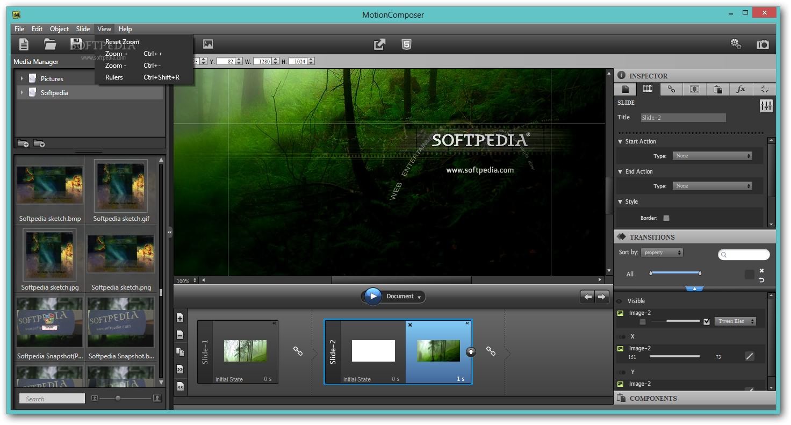This screenshot has width=791, height=425.
Task: Click the remove slide minus icon
Action: coord(180,335)
